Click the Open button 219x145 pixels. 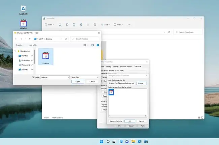[x=78, y=82]
